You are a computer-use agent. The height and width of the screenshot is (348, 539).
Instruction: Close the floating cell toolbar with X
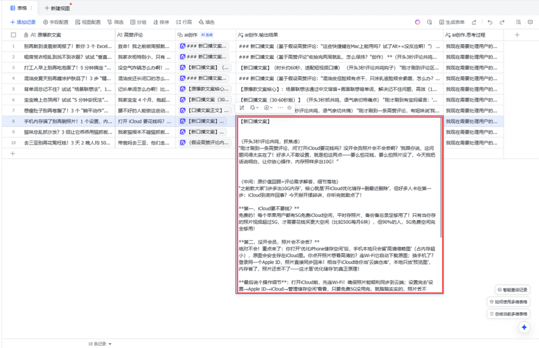tap(289, 107)
